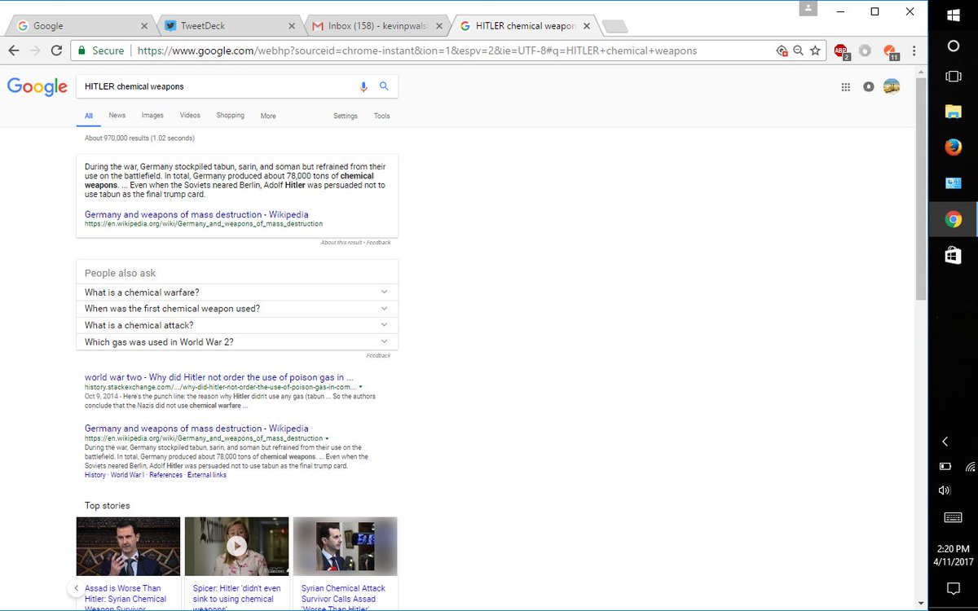This screenshot has width=978, height=611.
Task: Launch Firefox from the taskbar
Action: 954,147
